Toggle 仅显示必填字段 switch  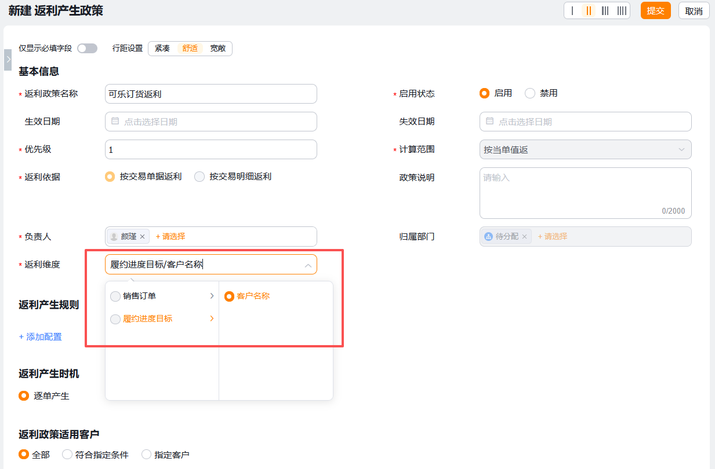click(87, 49)
